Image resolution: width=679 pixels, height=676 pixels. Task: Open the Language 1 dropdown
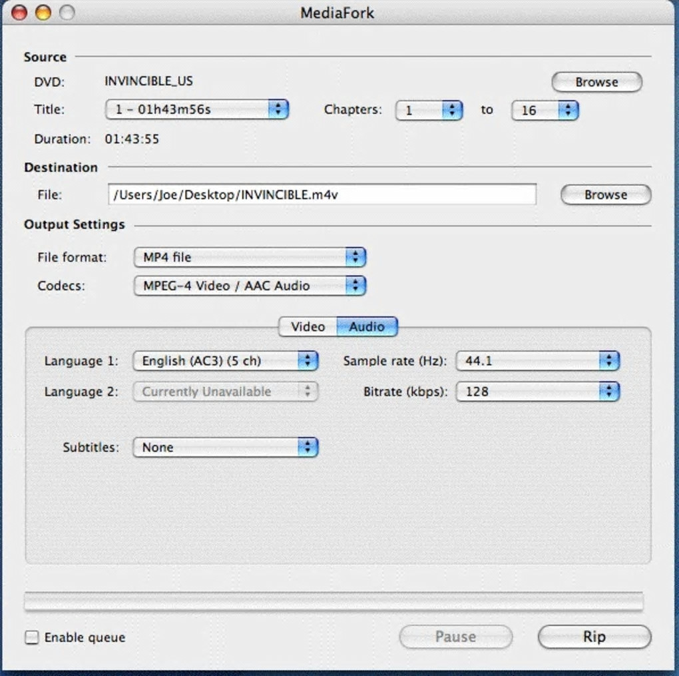(226, 360)
